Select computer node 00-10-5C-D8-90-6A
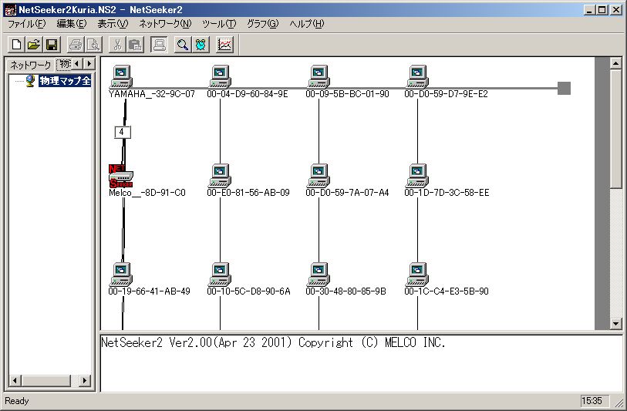This screenshot has width=627, height=411. click(220, 275)
